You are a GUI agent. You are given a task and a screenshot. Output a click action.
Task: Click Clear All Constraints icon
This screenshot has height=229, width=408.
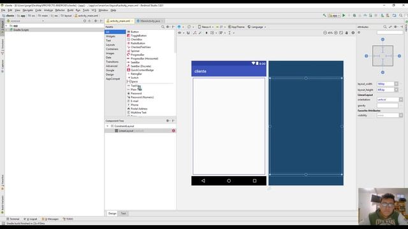194,33
